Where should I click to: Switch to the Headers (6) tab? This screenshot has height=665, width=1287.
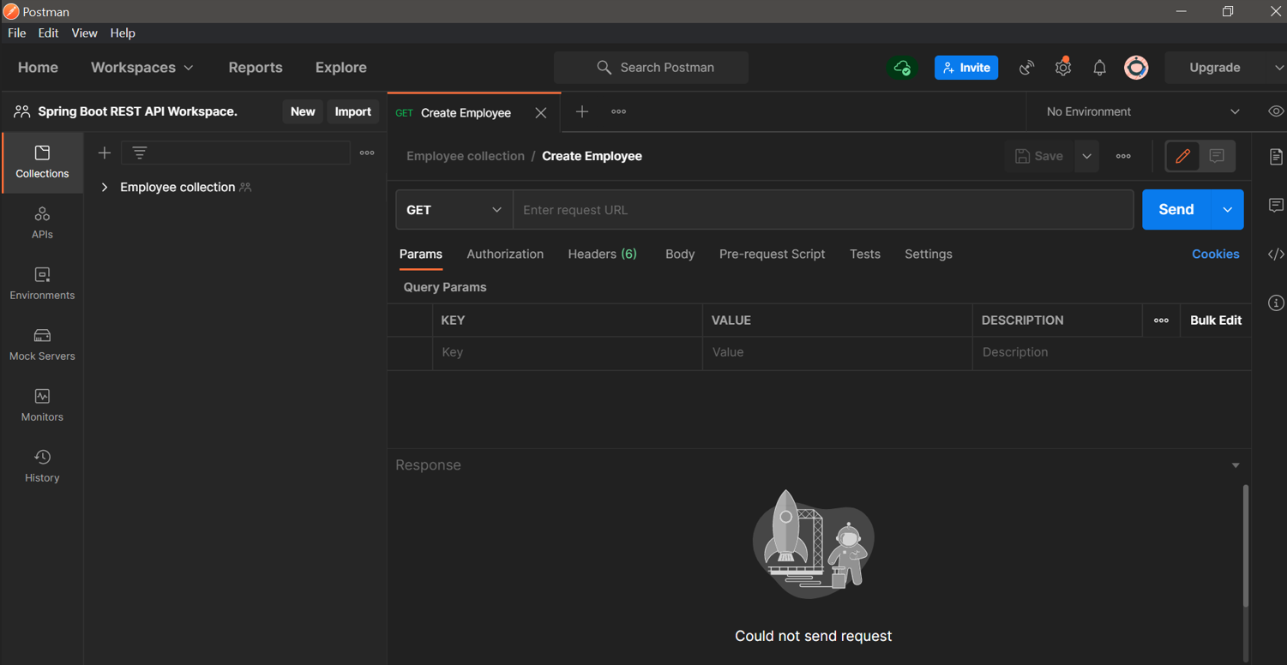click(x=602, y=254)
